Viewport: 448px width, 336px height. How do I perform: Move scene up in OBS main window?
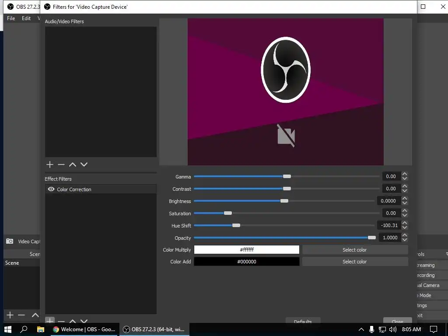tap(35, 315)
